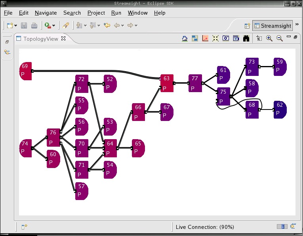Open the dropdown arrow beside New wizard
Screen dimensions: 303x236
(x=15, y=26)
